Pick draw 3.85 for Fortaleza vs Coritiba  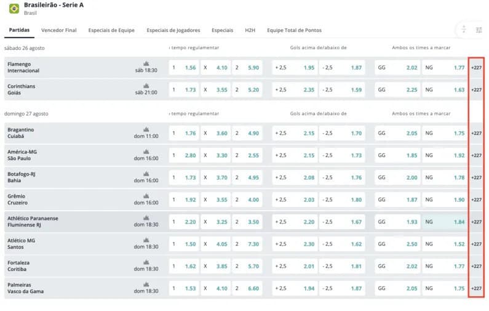[215, 266]
